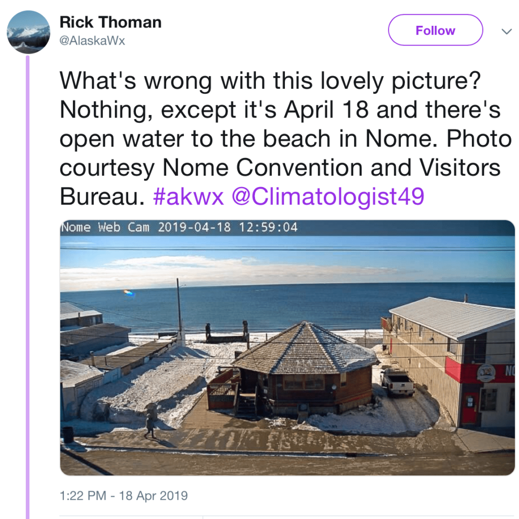Expand the tweet options chevron
Viewport: 519px width, 519px height.
point(506,32)
